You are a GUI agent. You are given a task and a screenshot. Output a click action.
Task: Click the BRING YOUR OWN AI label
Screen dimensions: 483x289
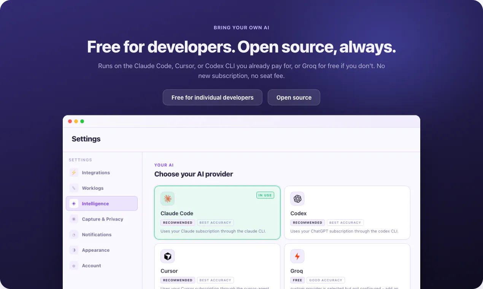pos(241,28)
